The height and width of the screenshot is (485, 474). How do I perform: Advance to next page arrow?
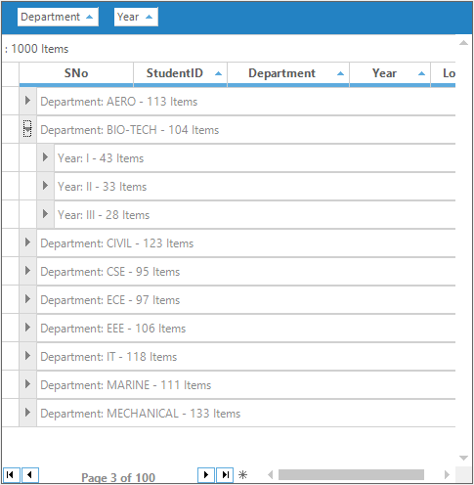[x=206, y=474]
